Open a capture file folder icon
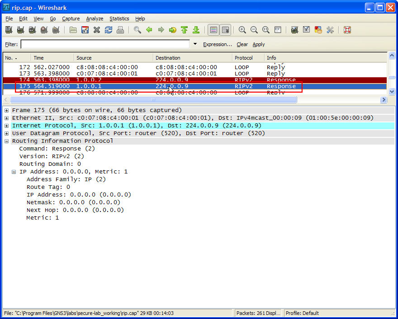398x319 pixels. (73, 30)
